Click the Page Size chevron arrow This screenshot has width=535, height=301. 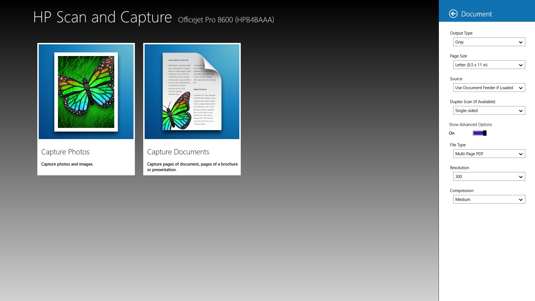[x=521, y=65]
